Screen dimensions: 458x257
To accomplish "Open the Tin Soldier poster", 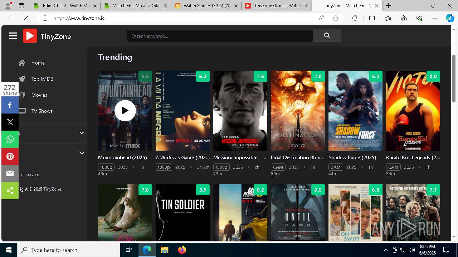I will coord(183,213).
